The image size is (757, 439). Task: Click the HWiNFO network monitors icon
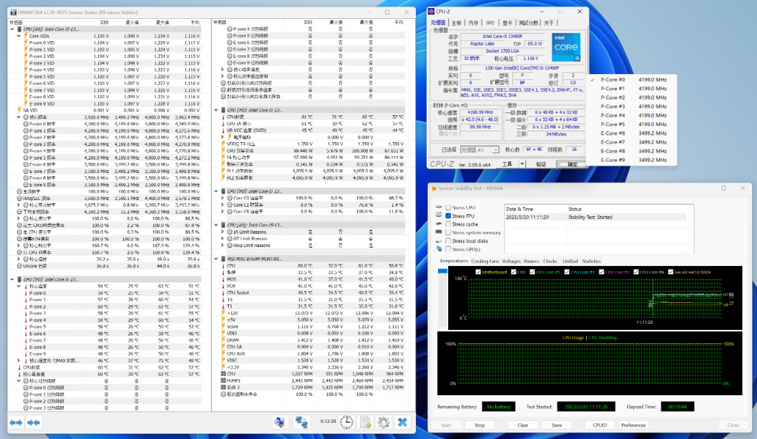[x=302, y=422]
